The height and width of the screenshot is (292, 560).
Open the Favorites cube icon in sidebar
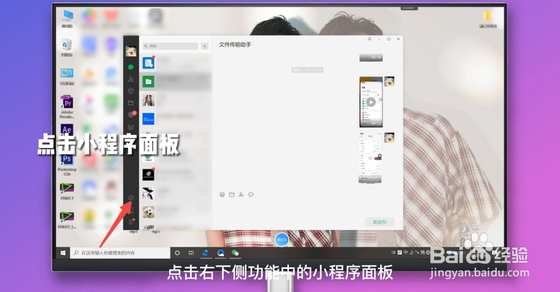(131, 90)
